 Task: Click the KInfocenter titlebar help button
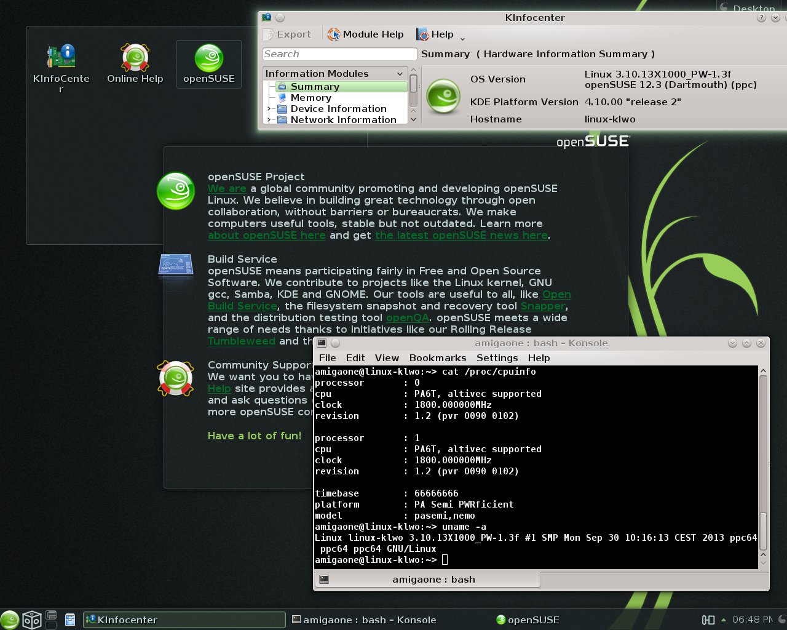pyautogui.click(x=761, y=17)
